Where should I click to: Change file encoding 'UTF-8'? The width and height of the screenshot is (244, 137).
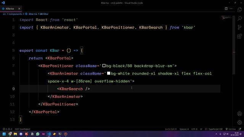pyautogui.click(x=194, y=129)
